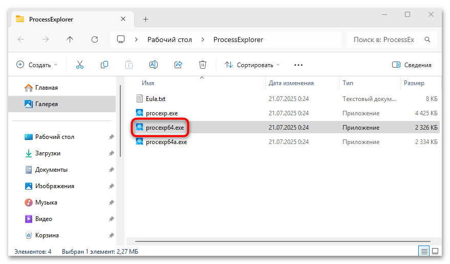Select the file name procexp64a.exe
The image size is (450, 264).
pyautogui.click(x=166, y=142)
